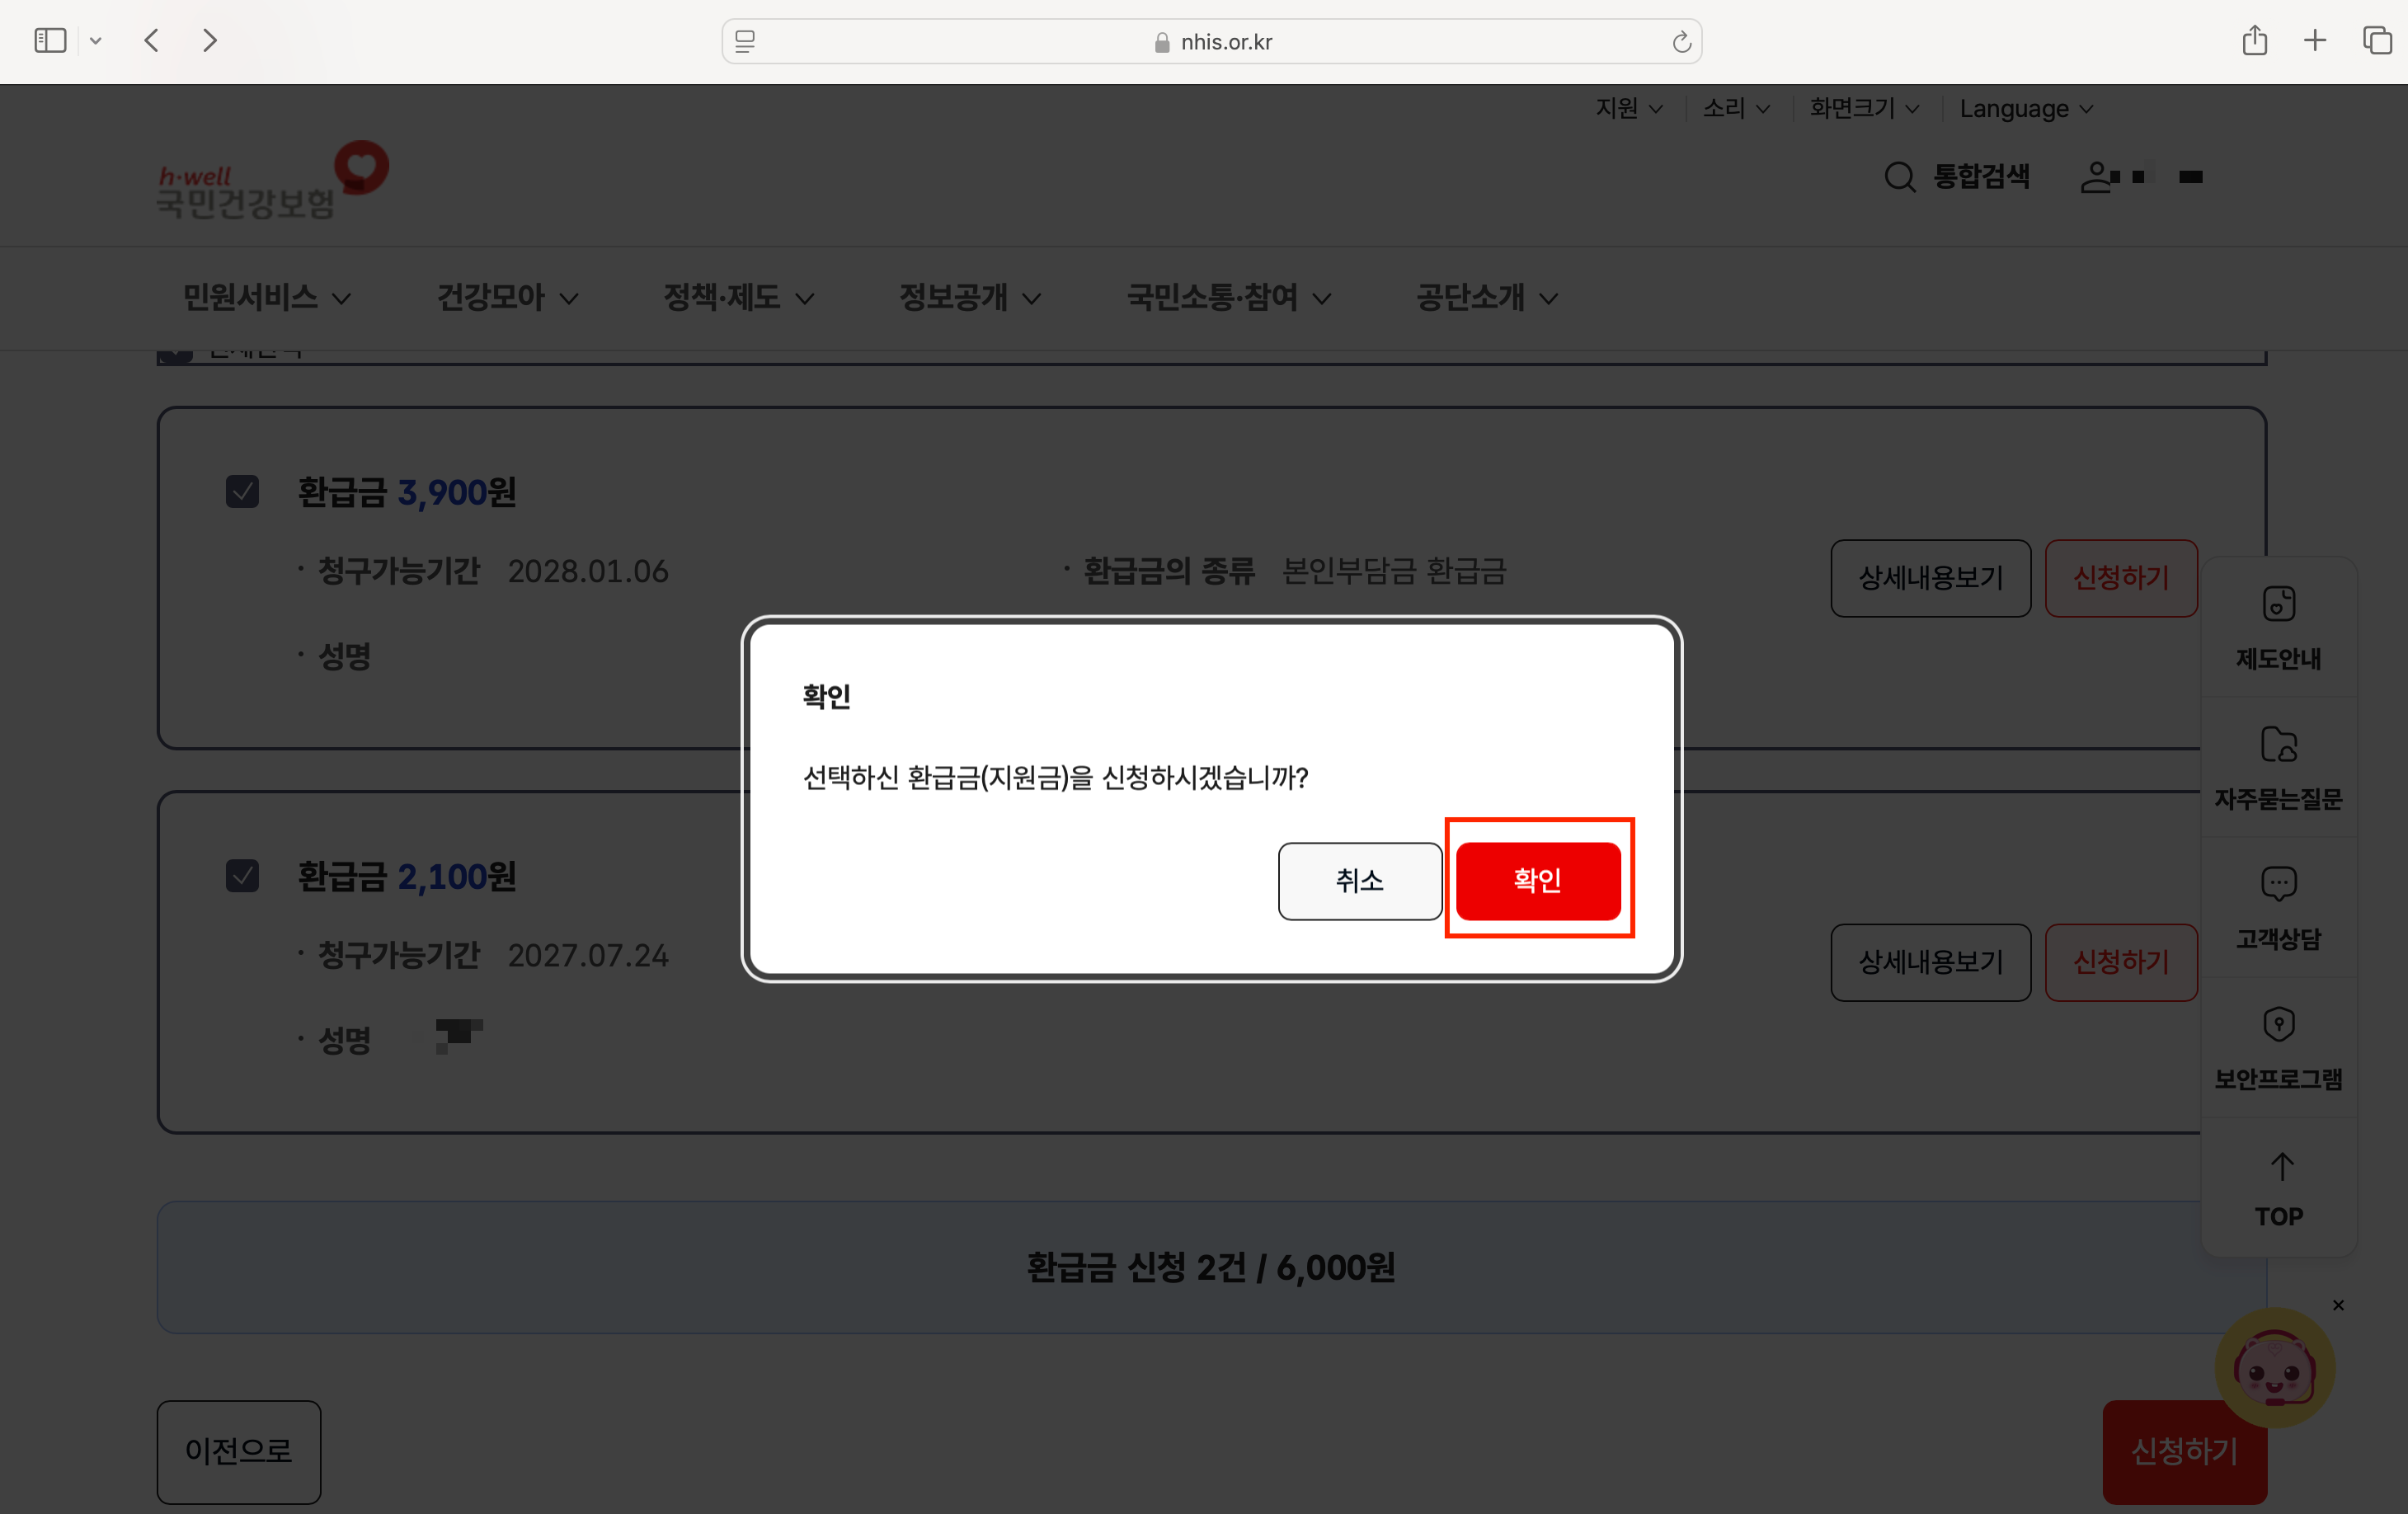Viewport: 2408px width, 1514px height.
Task: Click the 국민건강보험 h-well logo
Action: click(272, 180)
